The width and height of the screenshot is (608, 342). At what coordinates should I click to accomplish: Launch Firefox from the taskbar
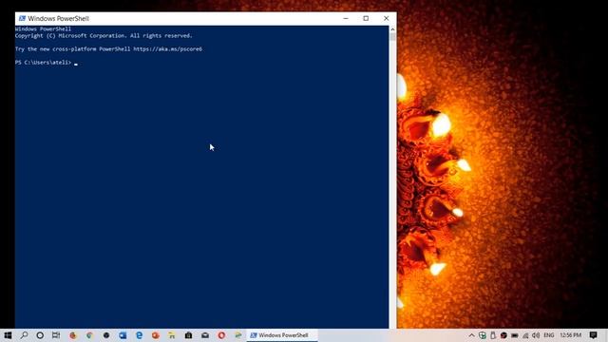(x=73, y=335)
